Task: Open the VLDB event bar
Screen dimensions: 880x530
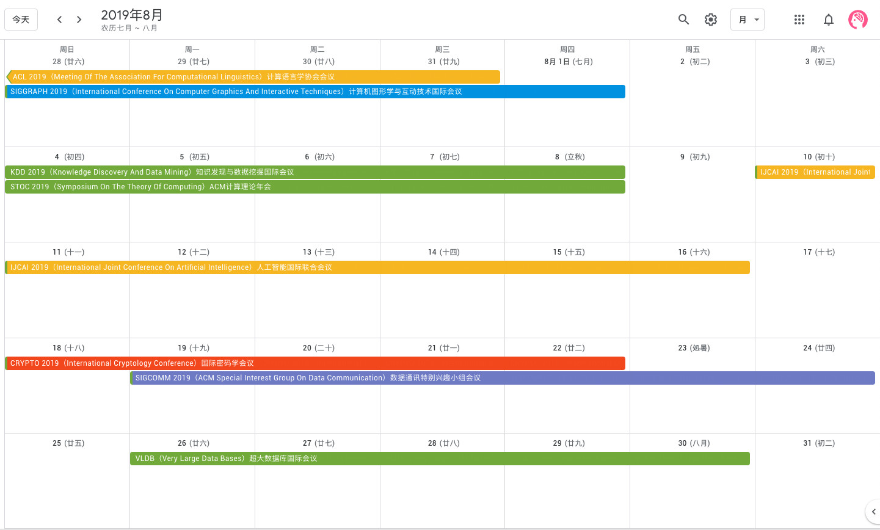Action: [x=440, y=459]
